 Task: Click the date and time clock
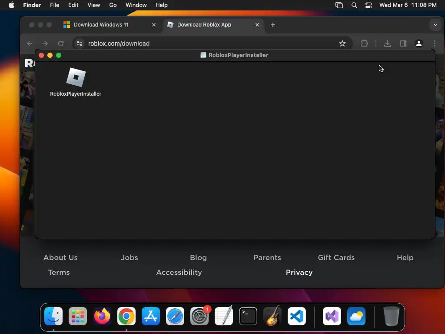tap(408, 5)
